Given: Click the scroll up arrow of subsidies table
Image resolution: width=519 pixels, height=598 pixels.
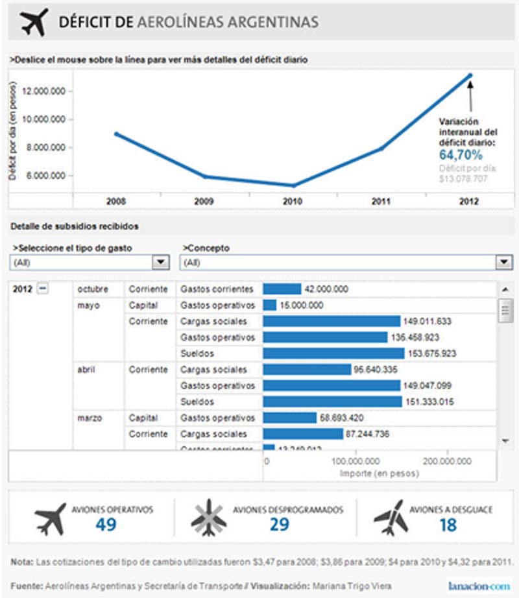Looking at the screenshot, I should [505, 289].
